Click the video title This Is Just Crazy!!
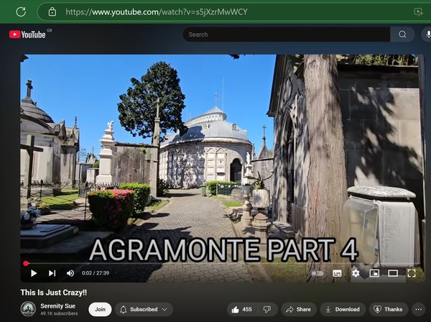431x322 pixels. point(54,293)
